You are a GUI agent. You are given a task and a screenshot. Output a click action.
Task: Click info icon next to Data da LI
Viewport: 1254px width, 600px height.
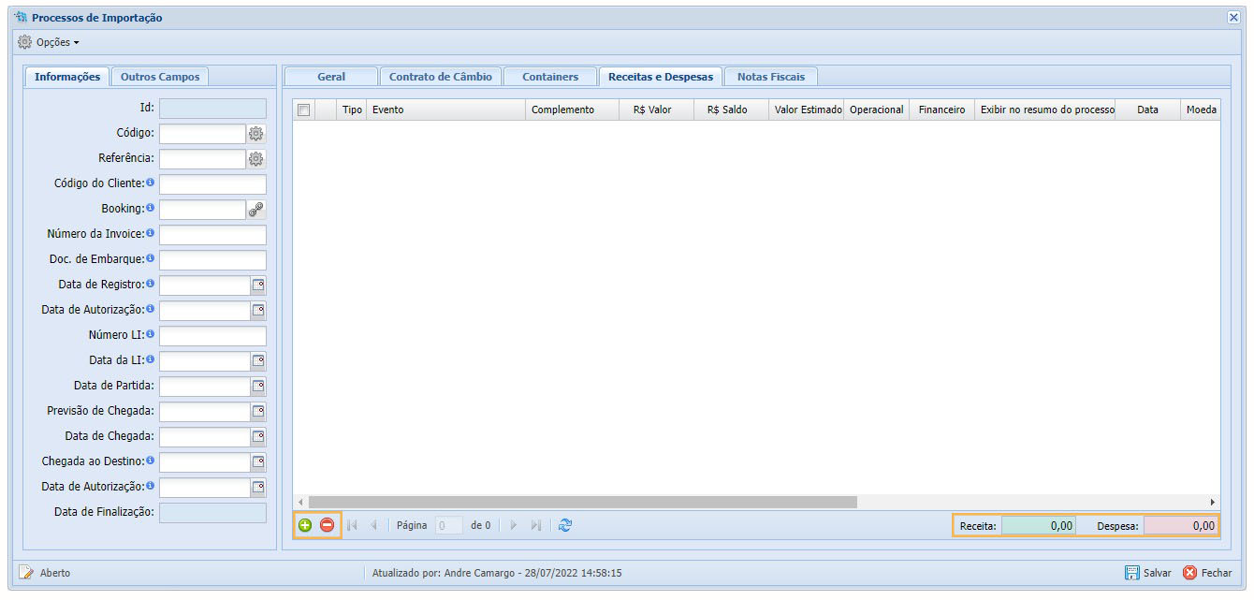click(151, 359)
